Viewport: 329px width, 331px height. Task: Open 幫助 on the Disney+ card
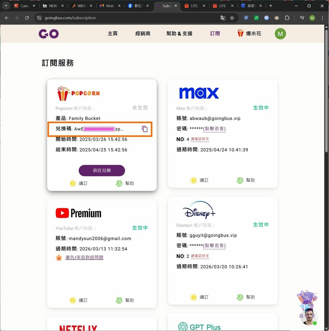(x=246, y=297)
